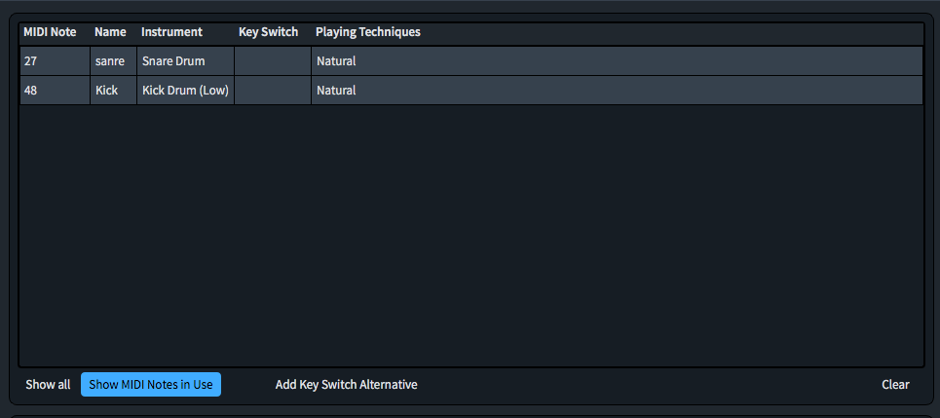Click the Instrument column header
The height and width of the screenshot is (418, 940).
(171, 32)
